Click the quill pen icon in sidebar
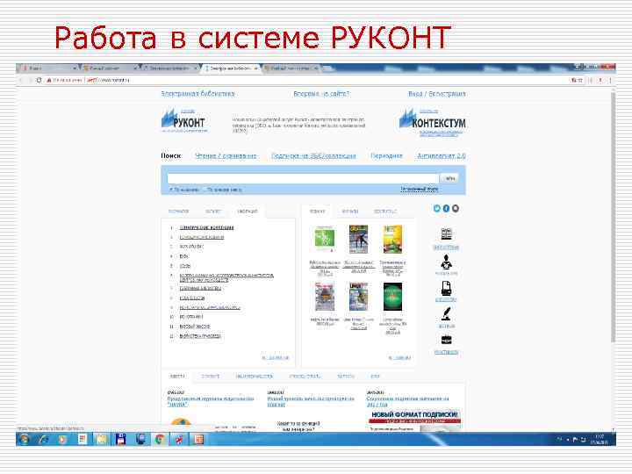This screenshot has height=474, width=632. click(x=446, y=314)
